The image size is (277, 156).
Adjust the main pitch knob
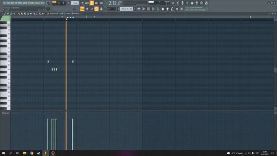pyautogui.click(x=48, y=9)
